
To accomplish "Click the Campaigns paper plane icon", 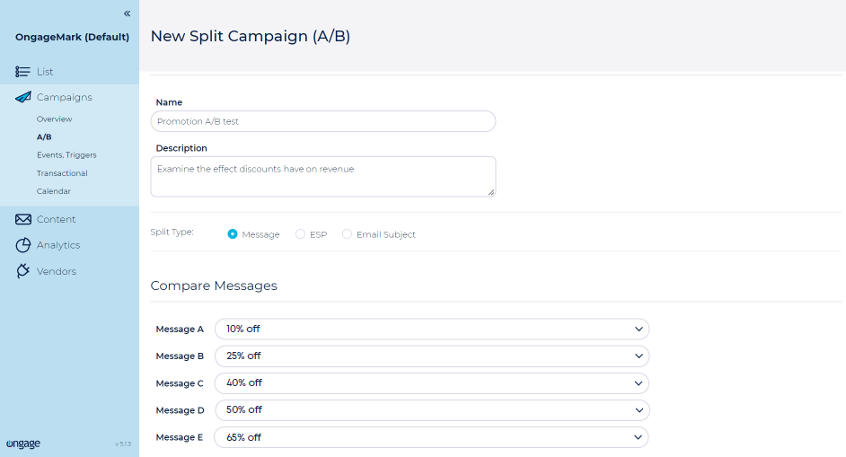I will (23, 98).
